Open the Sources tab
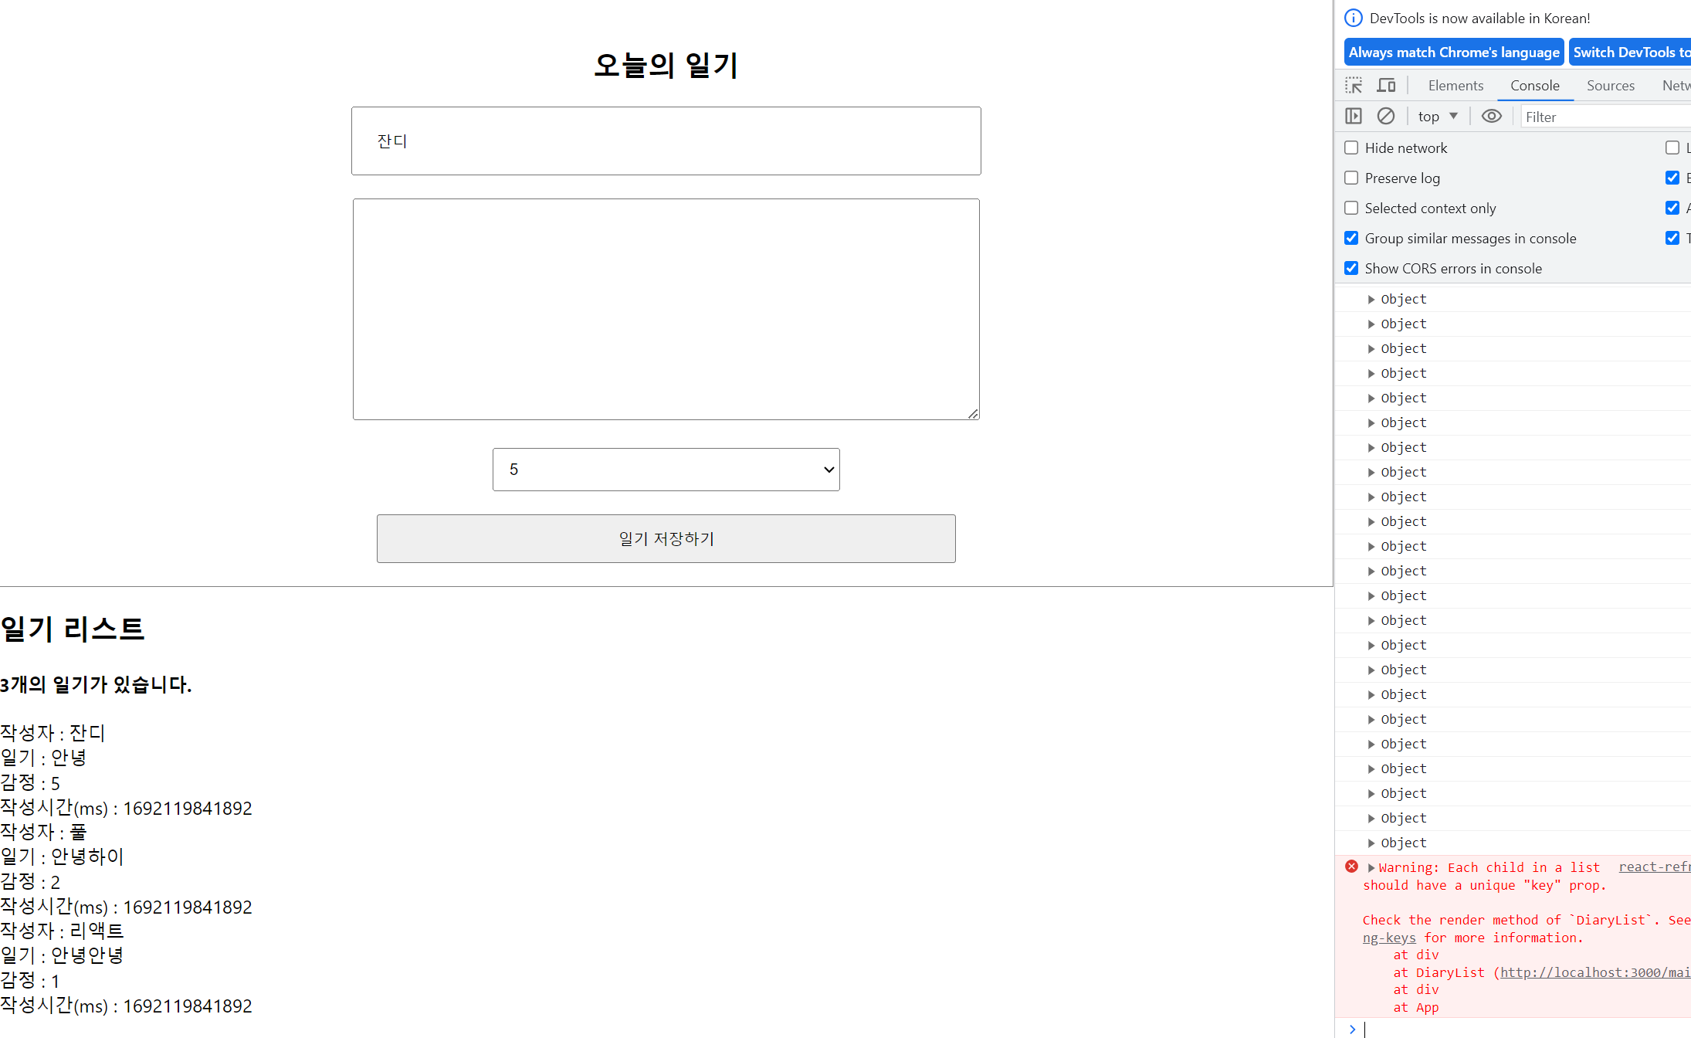Screen dimensions: 1691x1038 pos(1610,86)
